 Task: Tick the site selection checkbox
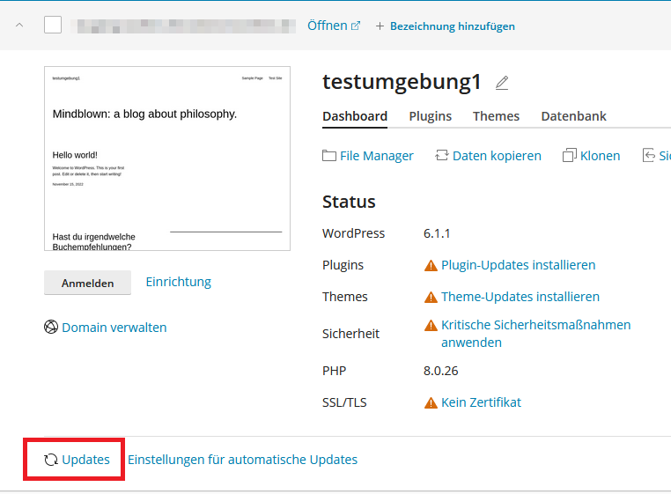53,25
